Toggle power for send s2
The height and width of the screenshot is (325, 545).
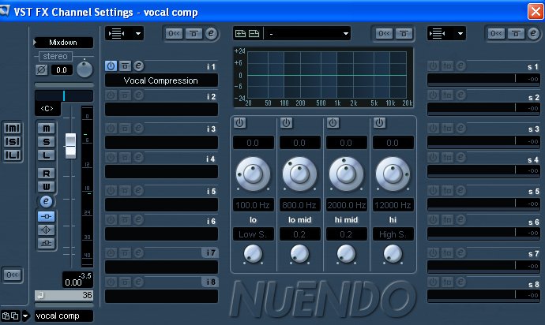(433, 95)
